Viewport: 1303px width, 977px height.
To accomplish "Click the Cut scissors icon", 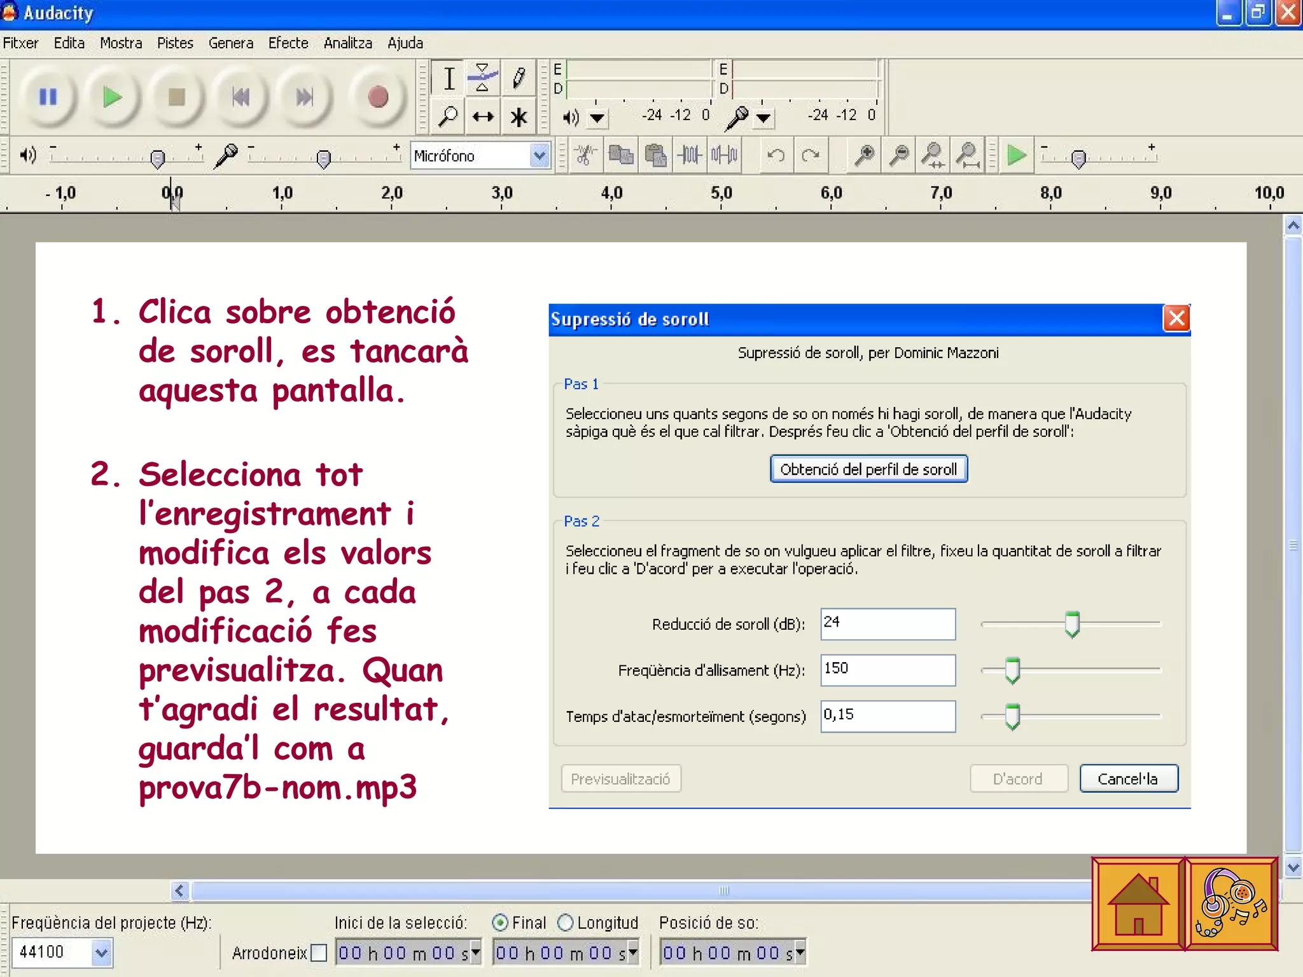I will (x=586, y=155).
